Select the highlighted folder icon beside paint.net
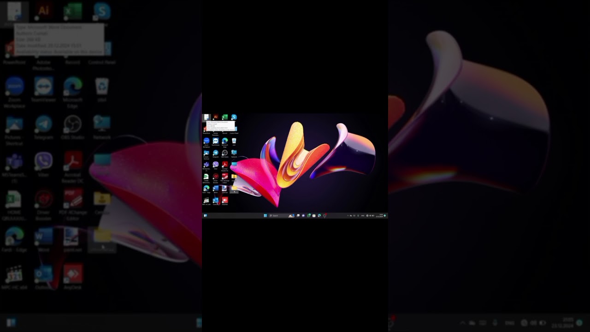 [234, 188]
